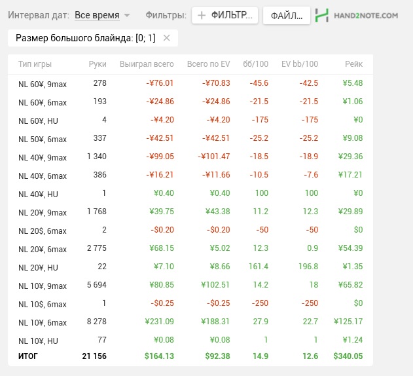
Task: Click the ФАЙЛ button
Action: 286,15
